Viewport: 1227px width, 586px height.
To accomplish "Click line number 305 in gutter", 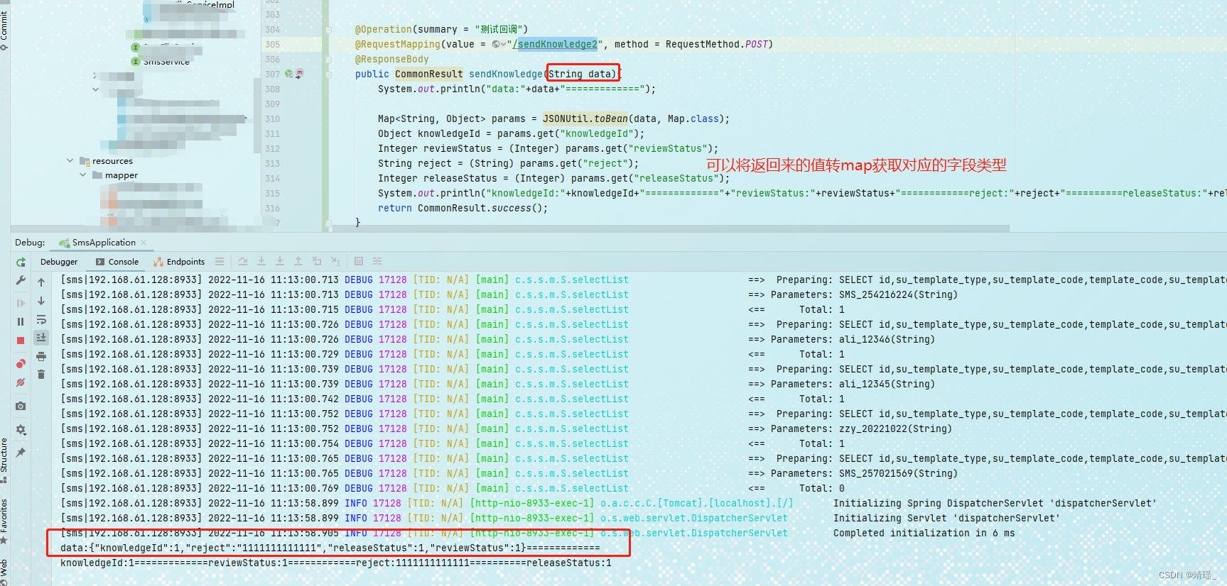I will (272, 45).
